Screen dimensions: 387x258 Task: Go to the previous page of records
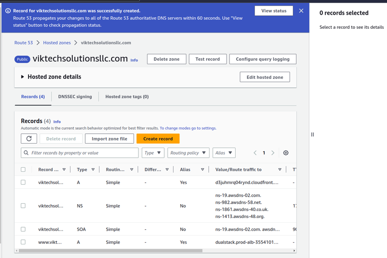(x=255, y=153)
